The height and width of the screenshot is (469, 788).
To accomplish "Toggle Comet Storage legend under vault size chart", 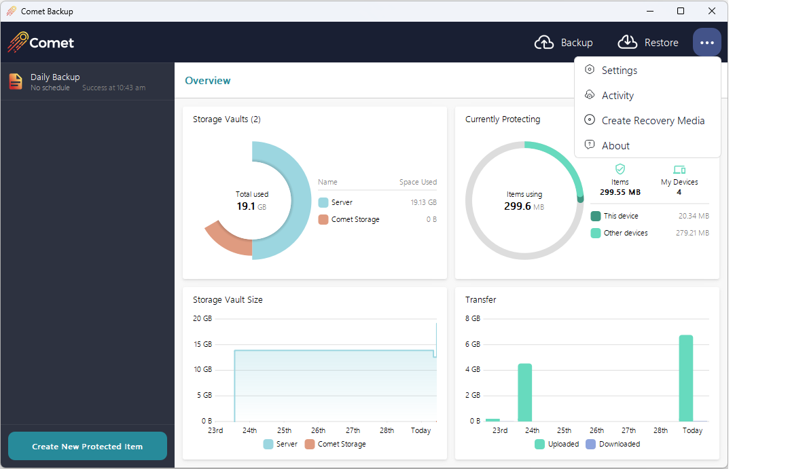I will [x=335, y=444].
